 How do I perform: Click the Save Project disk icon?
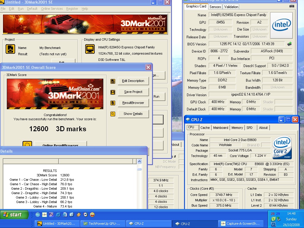pos(113,92)
